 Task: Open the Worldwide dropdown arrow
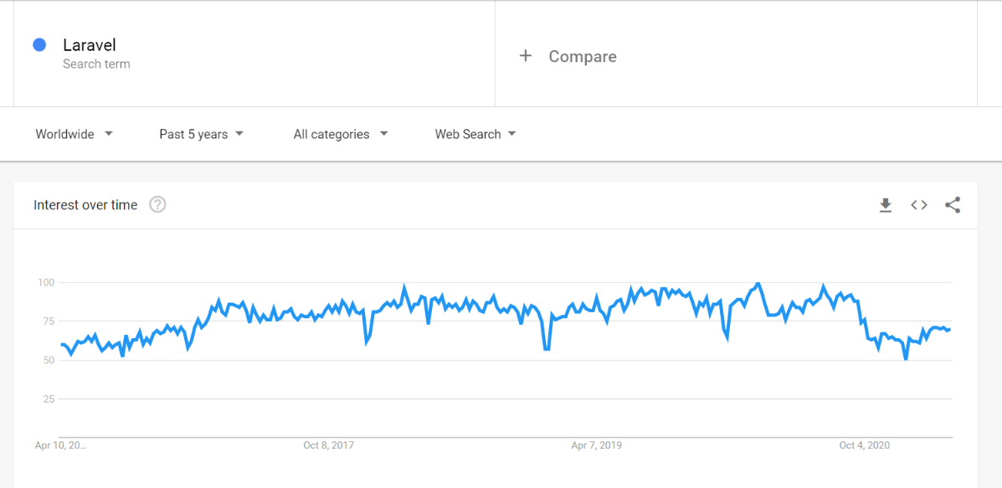tap(109, 134)
